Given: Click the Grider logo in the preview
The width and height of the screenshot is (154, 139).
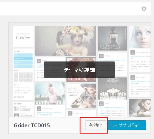Looking at the screenshot, I should (23, 37).
